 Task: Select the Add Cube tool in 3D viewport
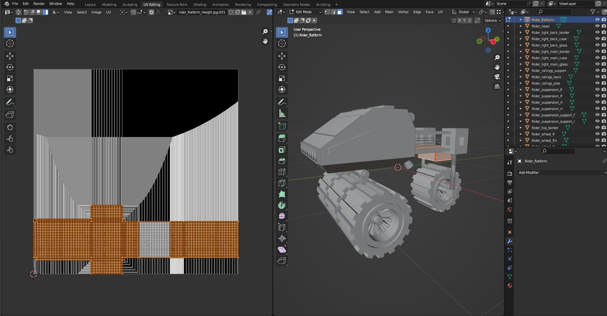(x=282, y=126)
